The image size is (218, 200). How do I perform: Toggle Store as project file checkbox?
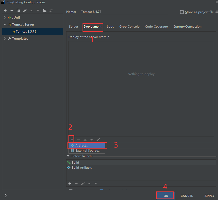point(182,12)
